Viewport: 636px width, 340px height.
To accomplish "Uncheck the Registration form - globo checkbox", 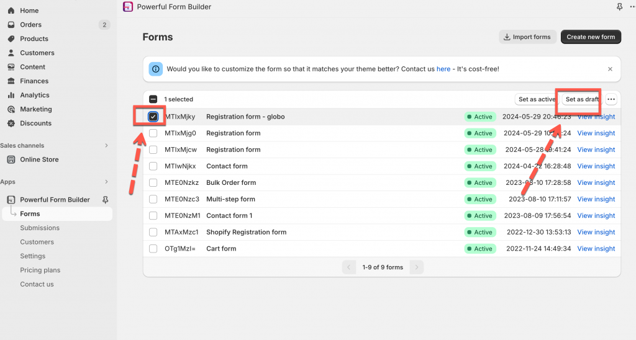I will [153, 117].
